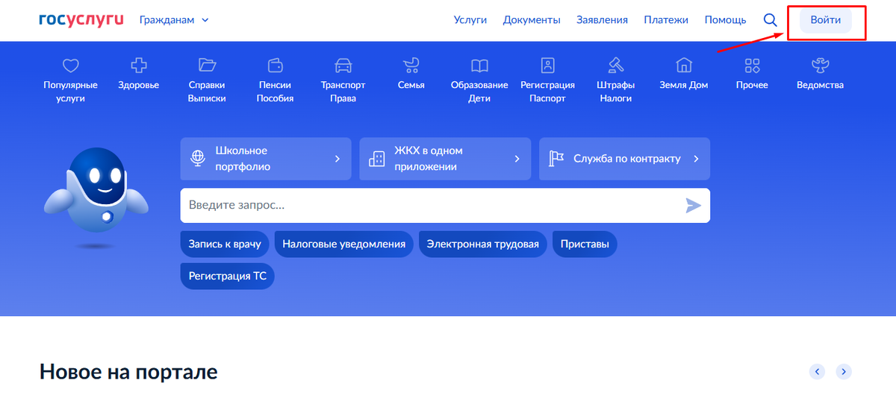Open the Платежи menu item
Viewport: 896px width, 401px height.
(x=666, y=20)
